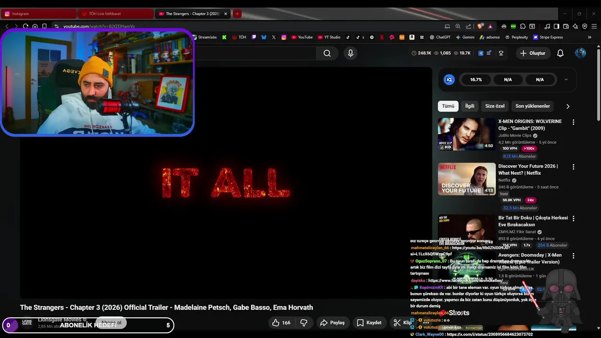This screenshot has width=601, height=338.
Task: Open the Gemini bookmark
Action: click(465, 37)
